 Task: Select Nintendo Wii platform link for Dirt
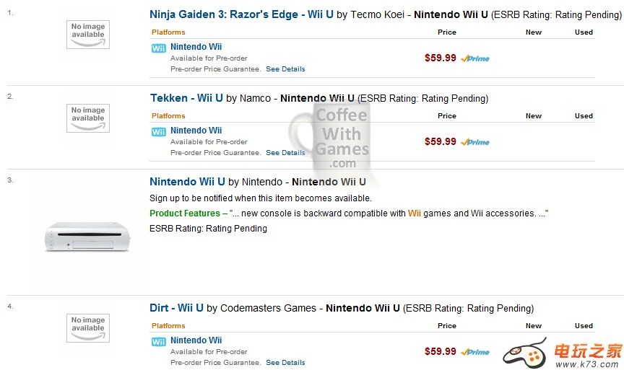pyautogui.click(x=196, y=340)
